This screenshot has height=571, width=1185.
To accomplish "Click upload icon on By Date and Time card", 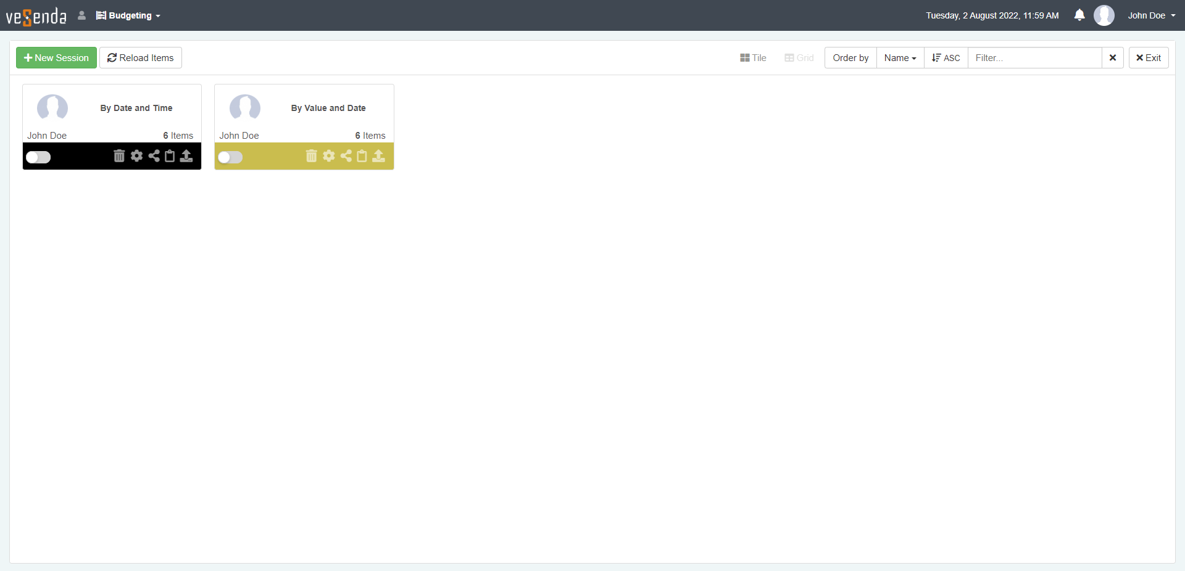I will click(186, 156).
